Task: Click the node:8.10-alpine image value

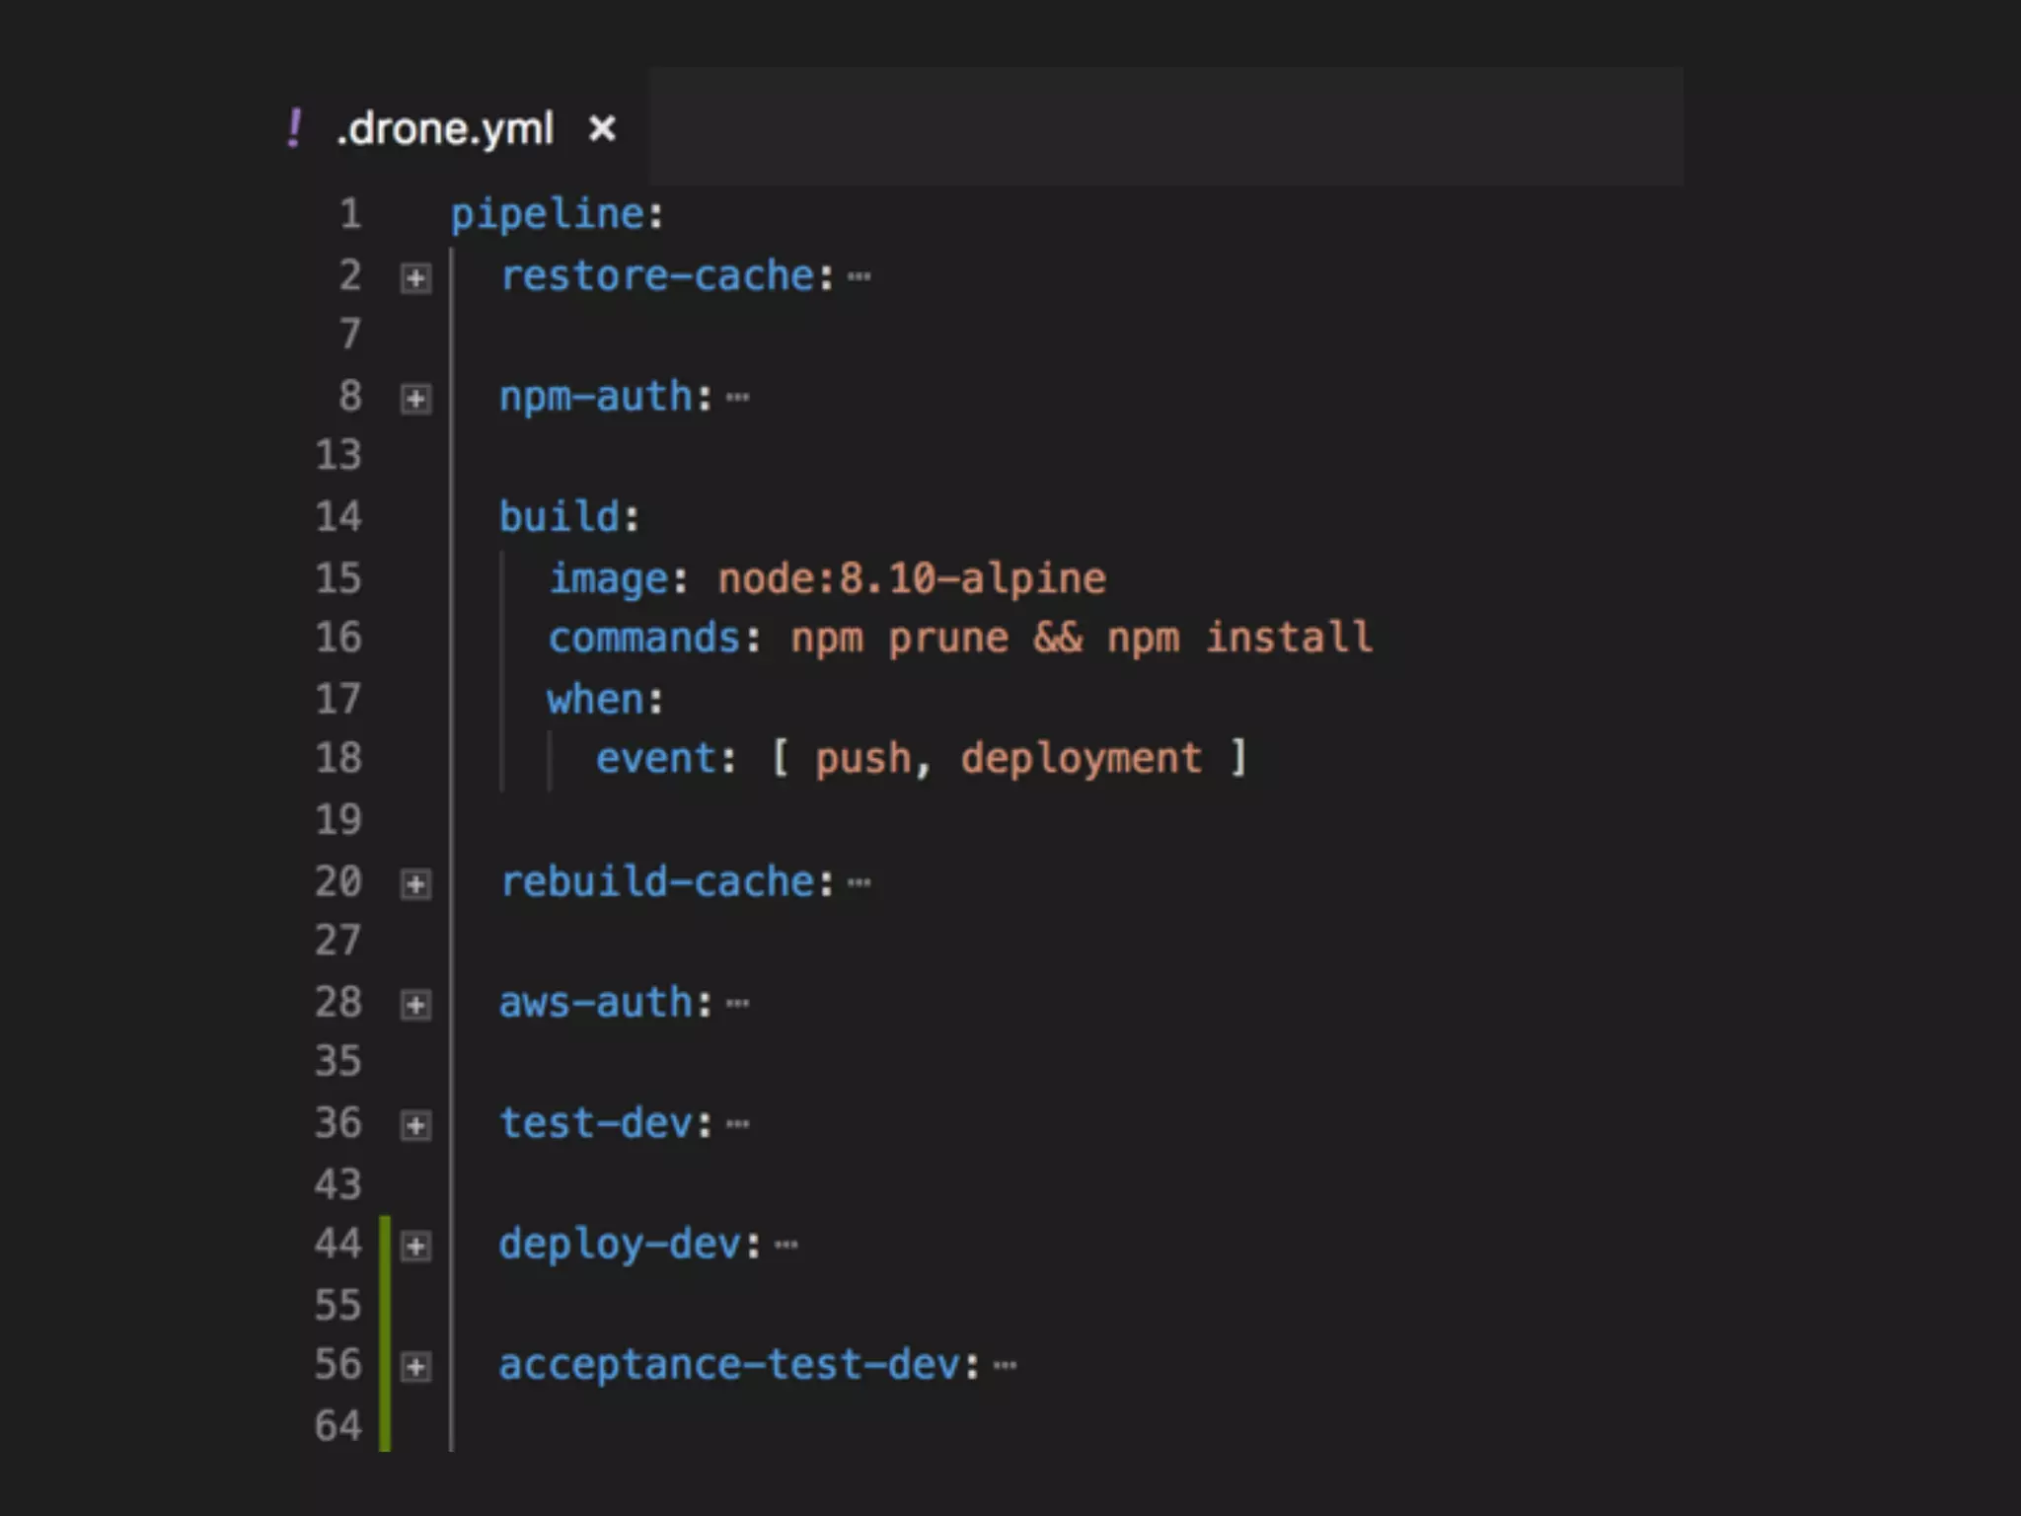Action: tap(911, 578)
